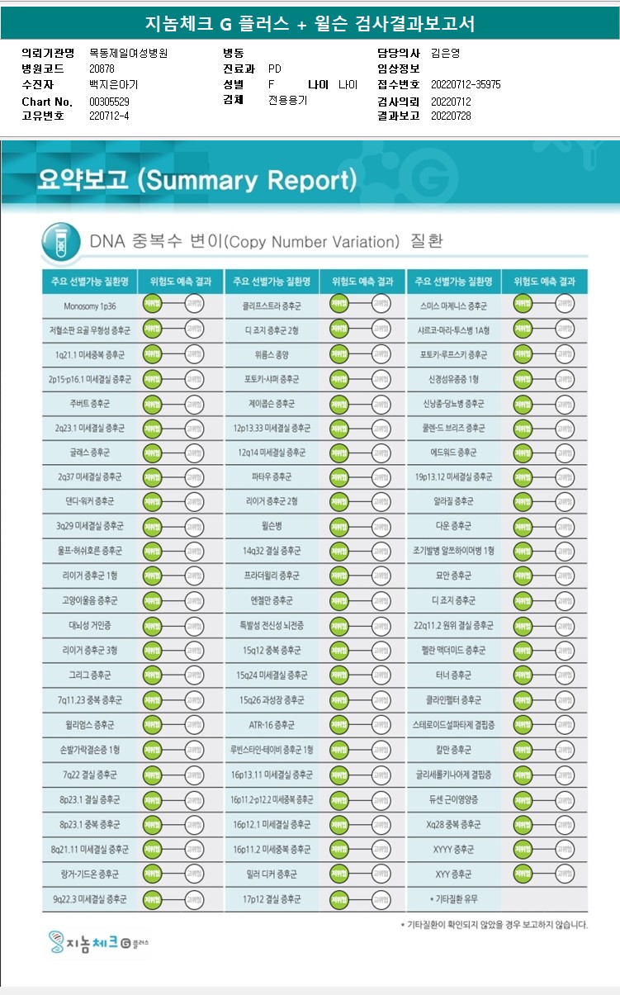Click green 저위험 circle for Monosomy 1p36
This screenshot has width=620, height=995.
pos(153,306)
